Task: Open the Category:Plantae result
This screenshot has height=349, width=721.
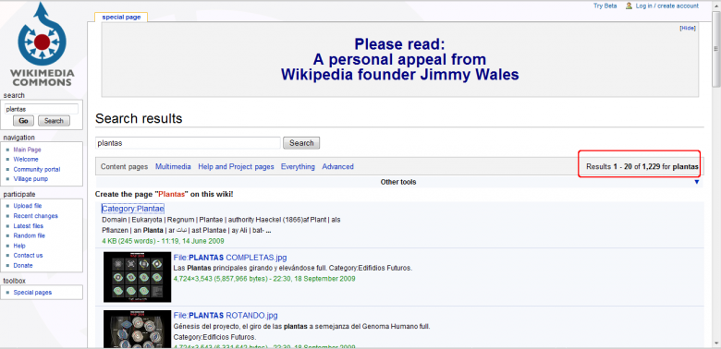Action: (133, 209)
